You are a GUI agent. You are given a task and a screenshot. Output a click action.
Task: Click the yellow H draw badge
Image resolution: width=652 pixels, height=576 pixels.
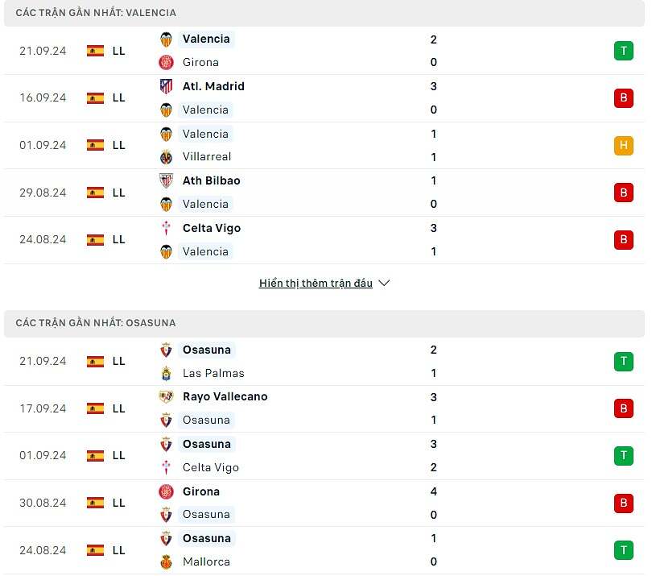[x=623, y=145]
